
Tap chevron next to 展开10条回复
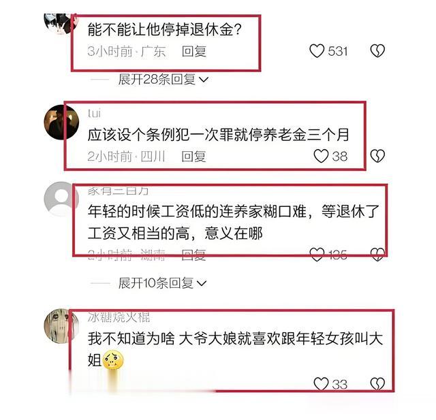tap(202, 284)
